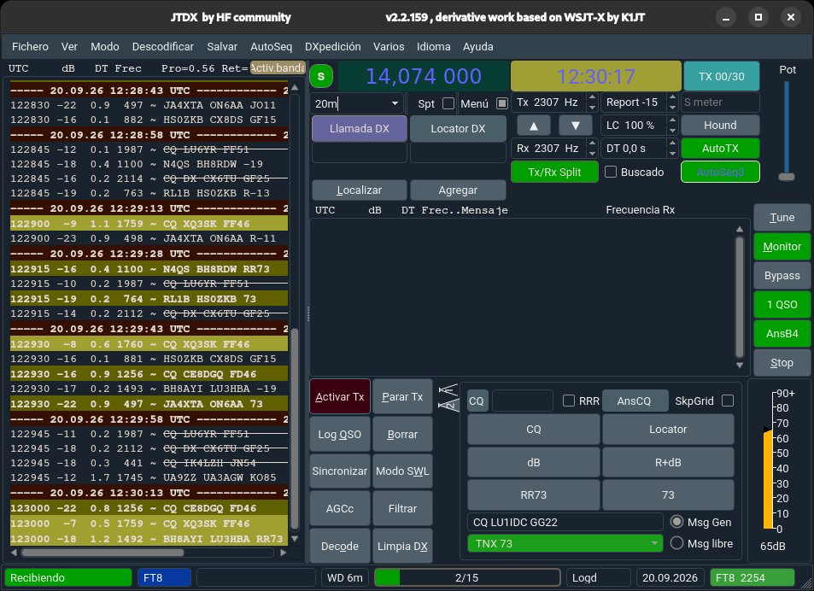Toggle the Hound mode button
Image resolution: width=814 pixels, height=591 pixels.
tap(720, 126)
